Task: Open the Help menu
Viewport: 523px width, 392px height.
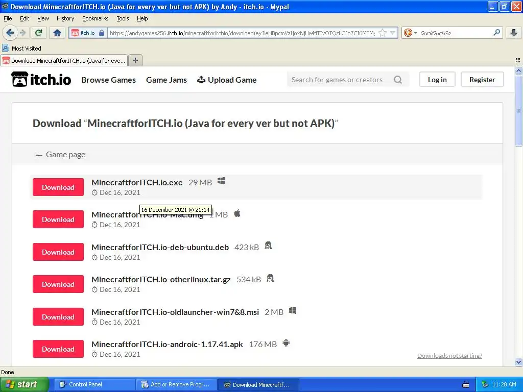Action: [x=142, y=18]
